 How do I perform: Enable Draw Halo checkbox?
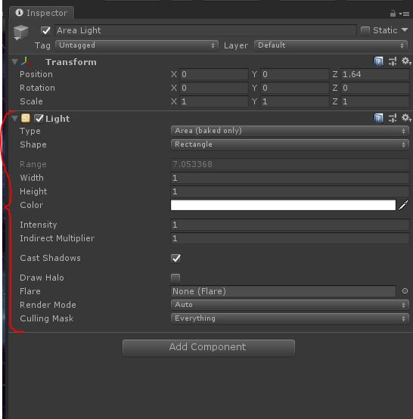175,278
